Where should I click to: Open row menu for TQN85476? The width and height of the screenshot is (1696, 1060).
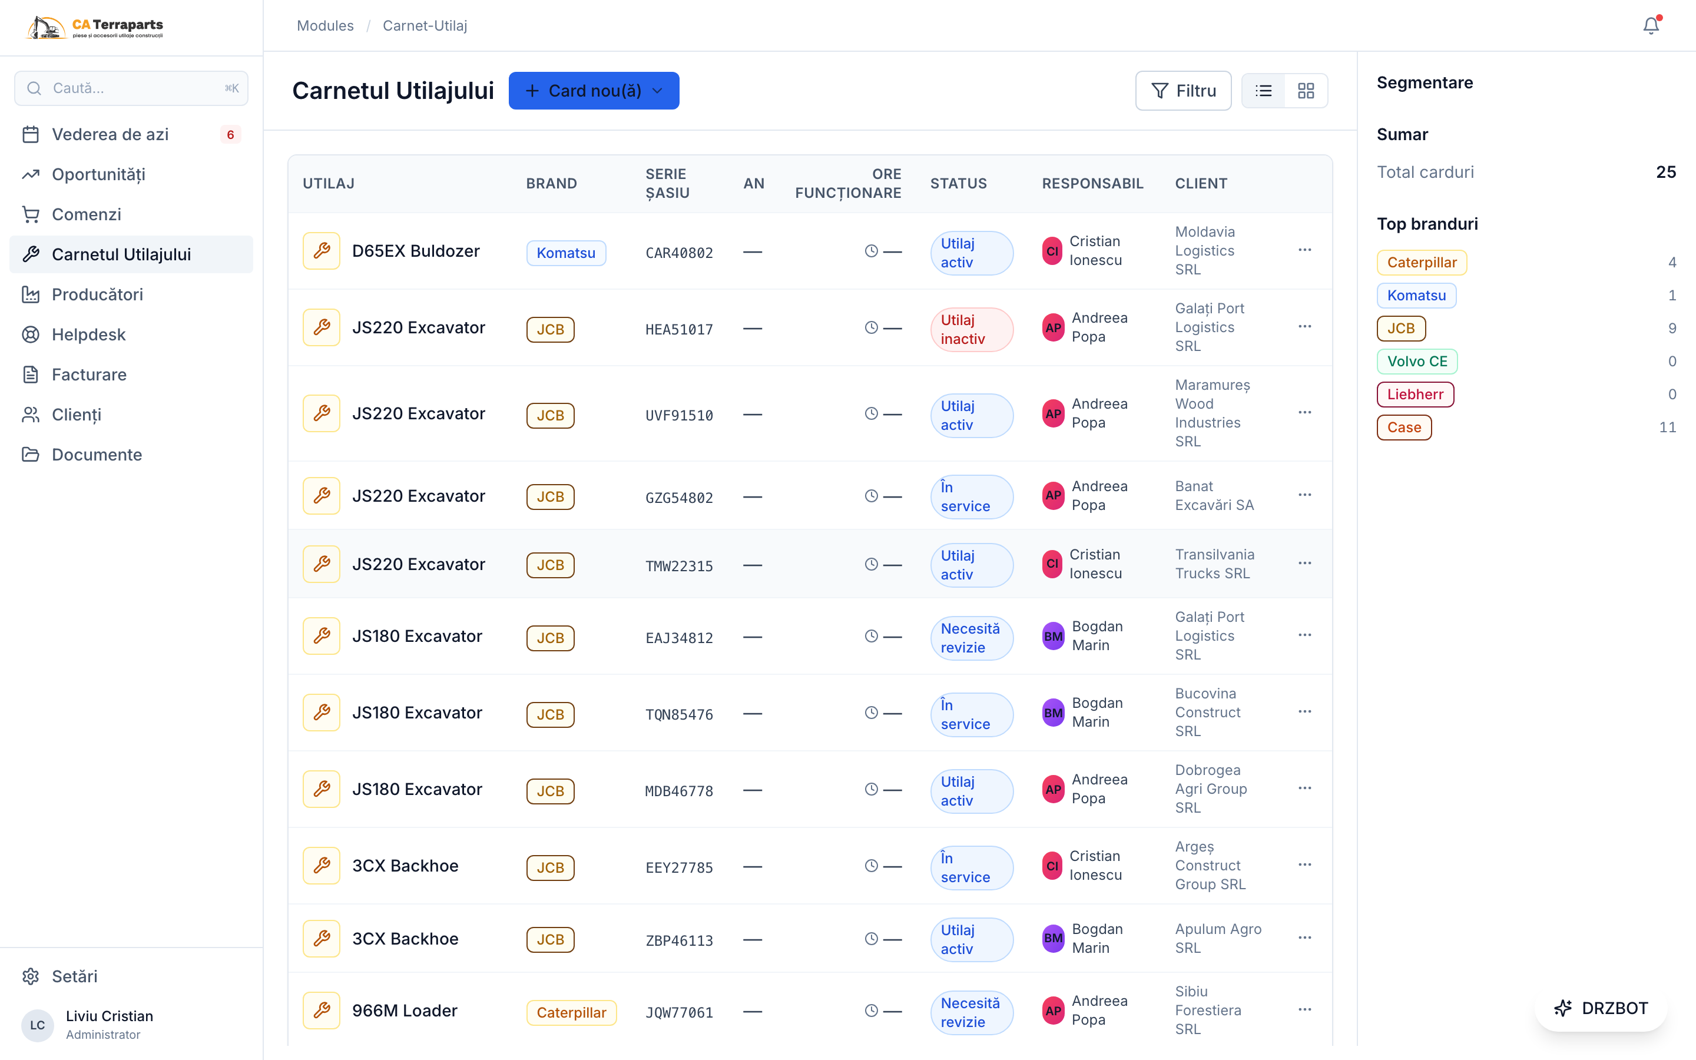[1304, 713]
